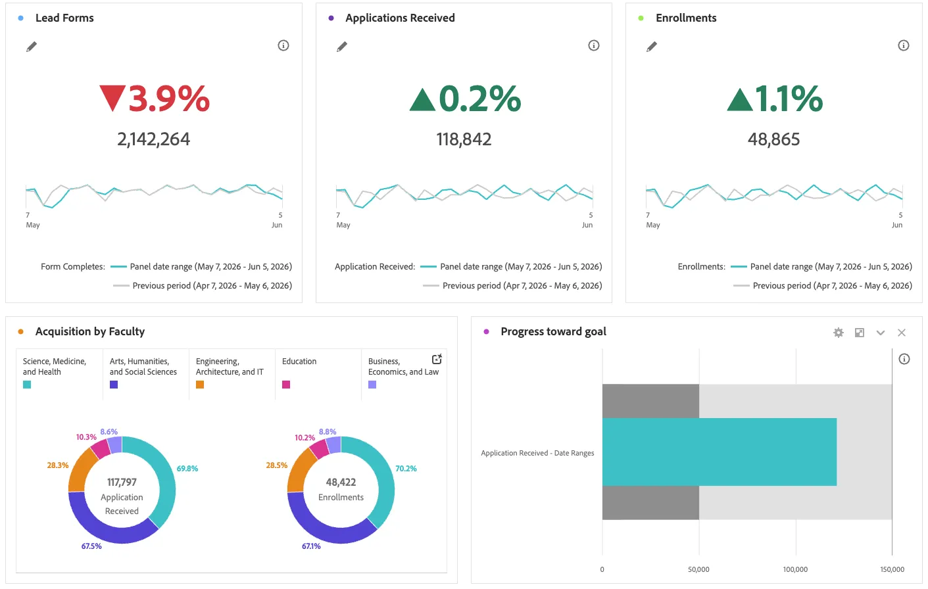Click the 70.2% label on the Enrollments donut
This screenshot has width=928, height=589.
[x=406, y=469]
